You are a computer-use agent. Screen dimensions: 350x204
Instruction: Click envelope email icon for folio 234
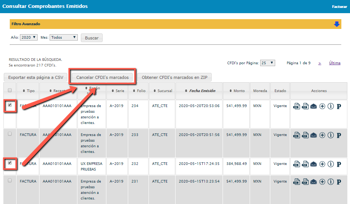(x=314, y=106)
